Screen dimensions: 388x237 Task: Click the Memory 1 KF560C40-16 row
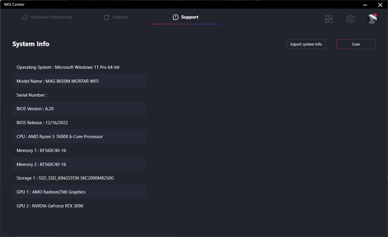click(80, 151)
